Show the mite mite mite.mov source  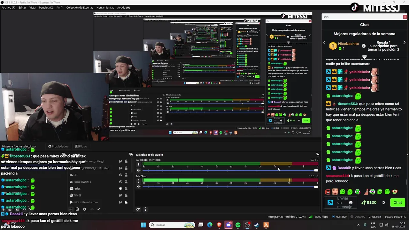120,202
